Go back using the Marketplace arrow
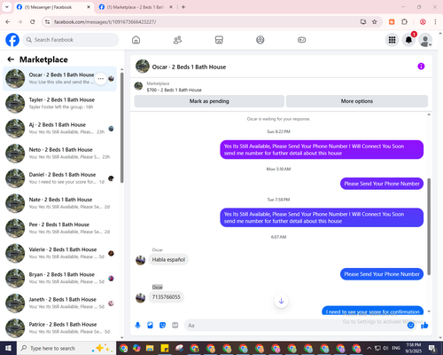This screenshot has height=355, width=443. coord(11,59)
